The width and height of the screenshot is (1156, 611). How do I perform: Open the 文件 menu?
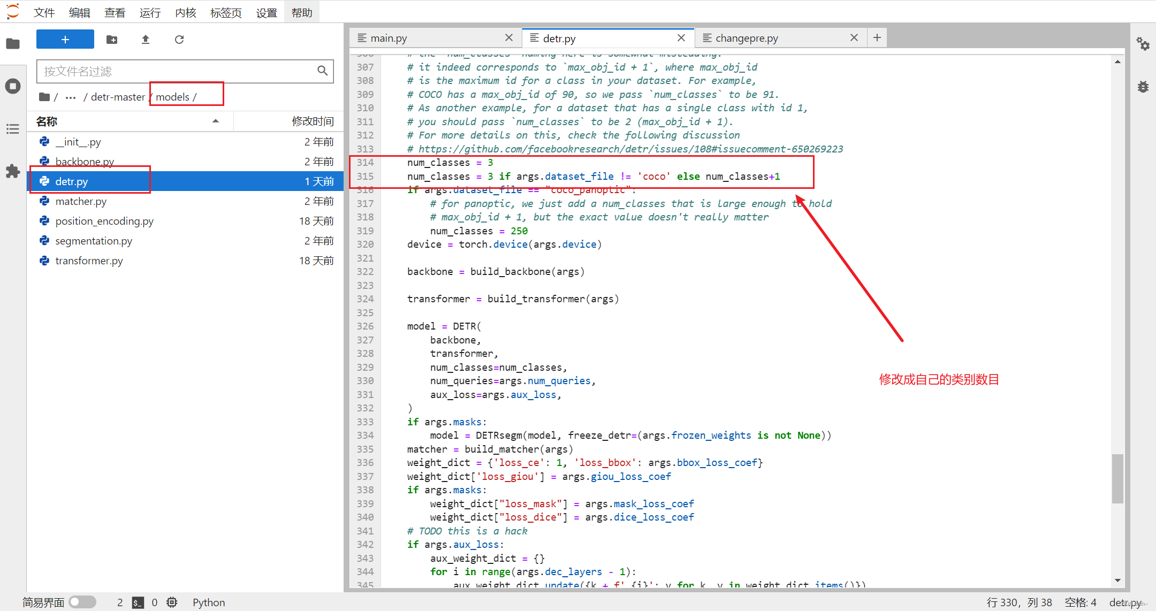tap(44, 12)
